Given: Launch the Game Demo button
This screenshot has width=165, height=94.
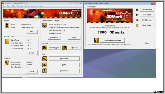Looking at the screenshot, I should [64, 71].
